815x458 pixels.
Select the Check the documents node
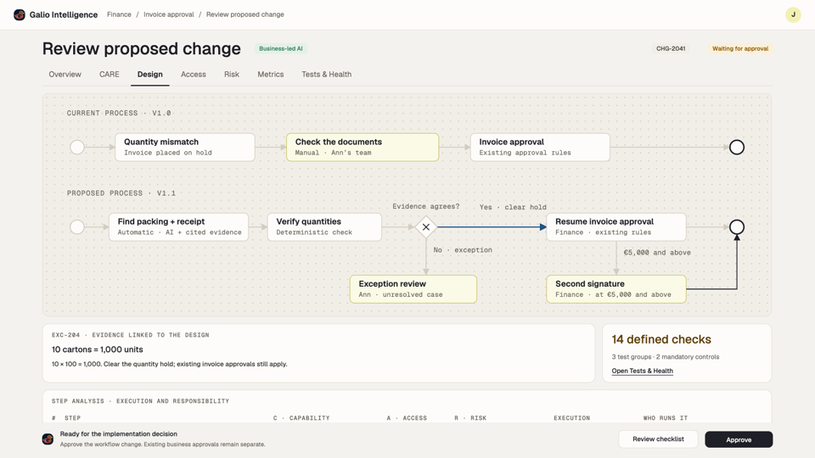[363, 147]
